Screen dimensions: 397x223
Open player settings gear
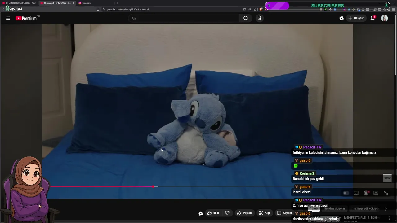[x=366, y=193]
